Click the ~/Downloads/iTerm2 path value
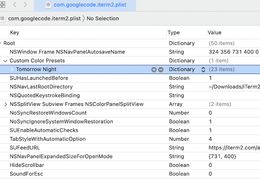This screenshot has width=260, height=179. [x=234, y=87]
